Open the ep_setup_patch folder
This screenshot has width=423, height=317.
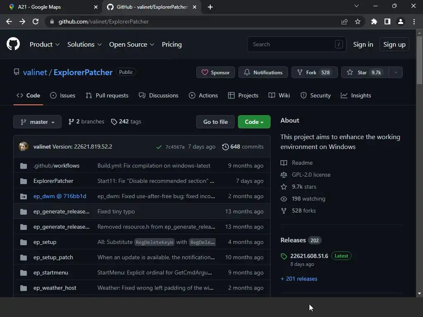click(53, 258)
